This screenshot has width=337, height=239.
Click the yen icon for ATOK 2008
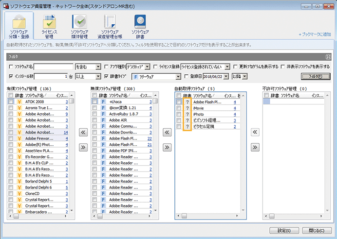[x=19, y=102]
